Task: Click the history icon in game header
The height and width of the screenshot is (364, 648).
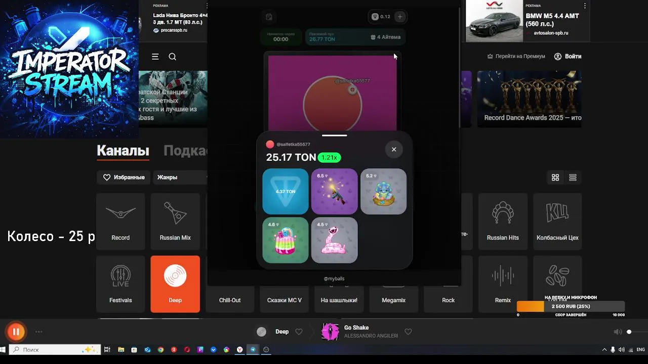Action: pos(269,17)
